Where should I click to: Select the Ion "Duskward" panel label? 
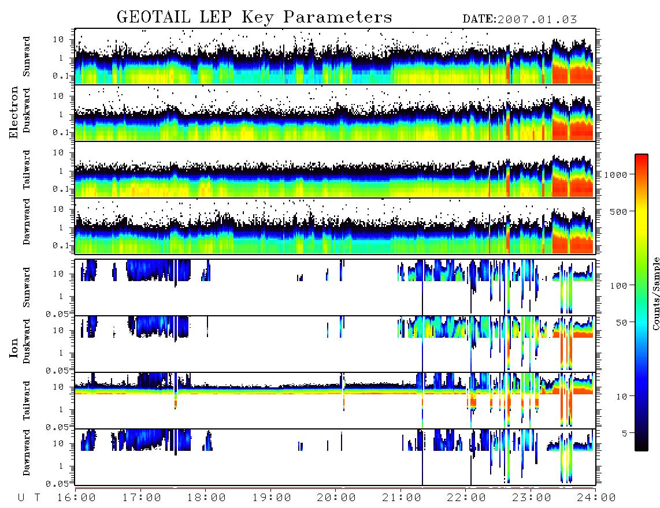click(x=27, y=342)
